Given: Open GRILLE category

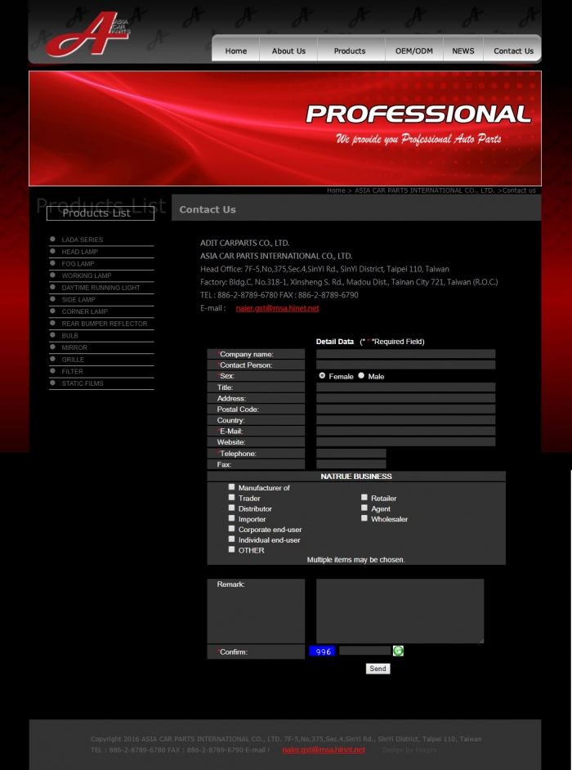Looking at the screenshot, I should pyautogui.click(x=73, y=360).
